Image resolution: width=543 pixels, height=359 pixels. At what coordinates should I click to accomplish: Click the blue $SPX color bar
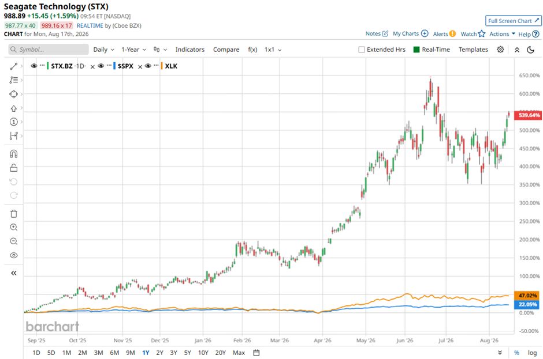[x=114, y=66]
